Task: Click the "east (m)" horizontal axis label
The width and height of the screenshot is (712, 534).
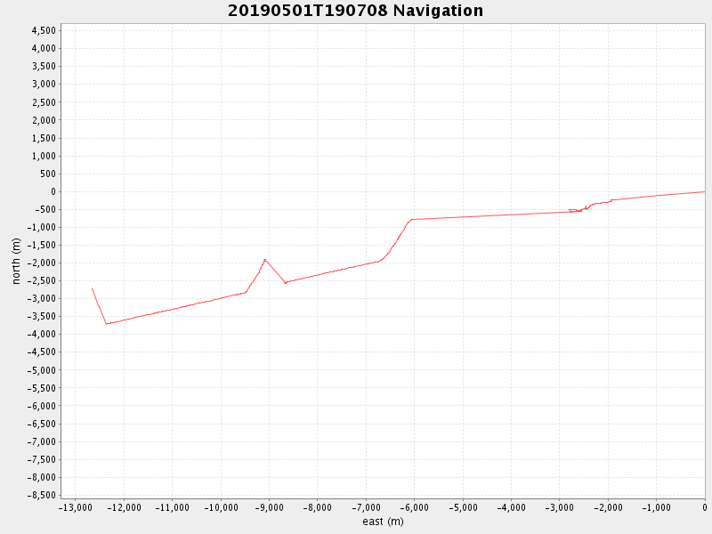Action: pyautogui.click(x=383, y=522)
